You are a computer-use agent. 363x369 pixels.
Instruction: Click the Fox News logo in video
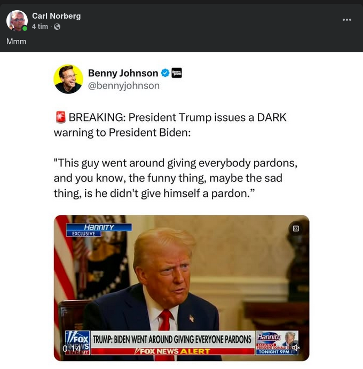point(77,343)
